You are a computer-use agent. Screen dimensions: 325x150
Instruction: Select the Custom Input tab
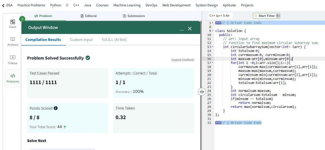[x=81, y=40]
